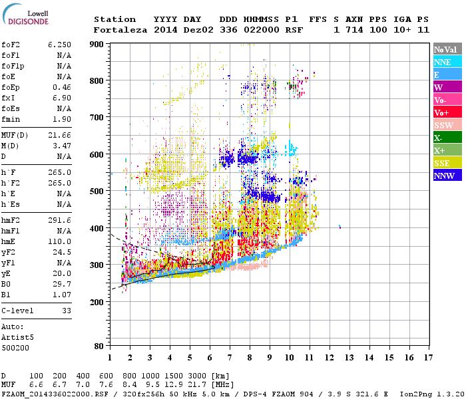Image resolution: width=466 pixels, height=399 pixels.
Task: Click the date Dez02 in header
Action: tap(198, 30)
